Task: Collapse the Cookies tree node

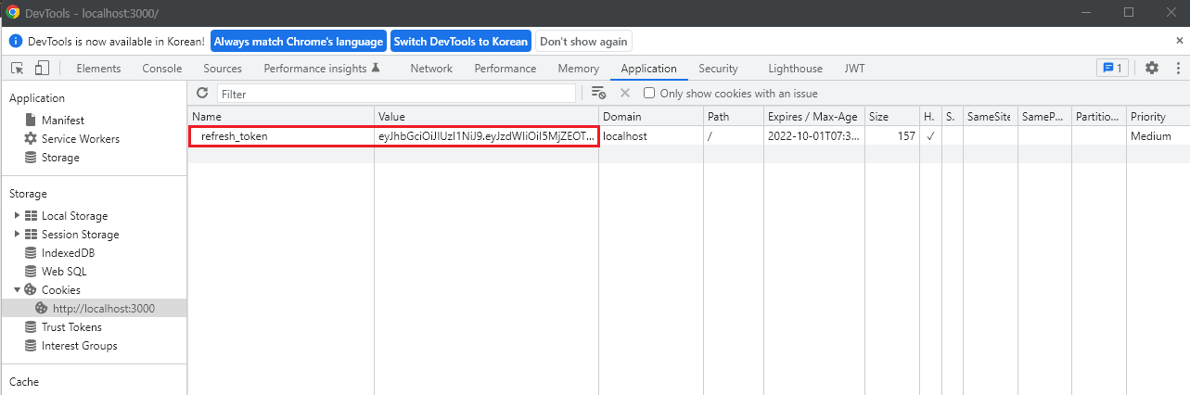Action: pyautogui.click(x=17, y=290)
